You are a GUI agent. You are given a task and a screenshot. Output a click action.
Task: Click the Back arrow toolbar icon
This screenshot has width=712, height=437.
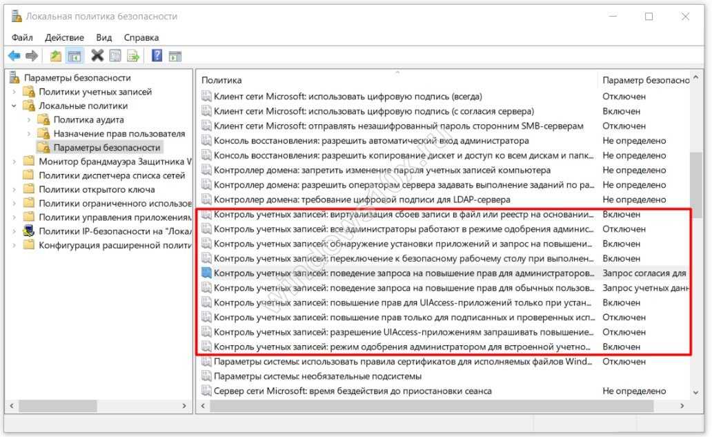(x=14, y=56)
